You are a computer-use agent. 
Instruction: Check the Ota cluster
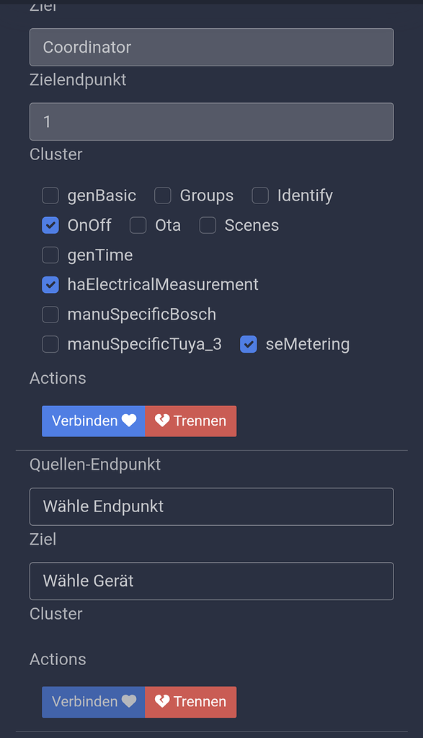pyautogui.click(x=137, y=225)
